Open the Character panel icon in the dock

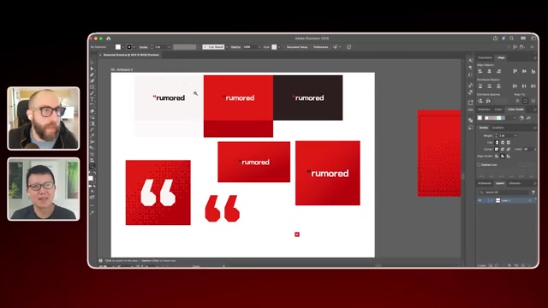pyautogui.click(x=470, y=61)
